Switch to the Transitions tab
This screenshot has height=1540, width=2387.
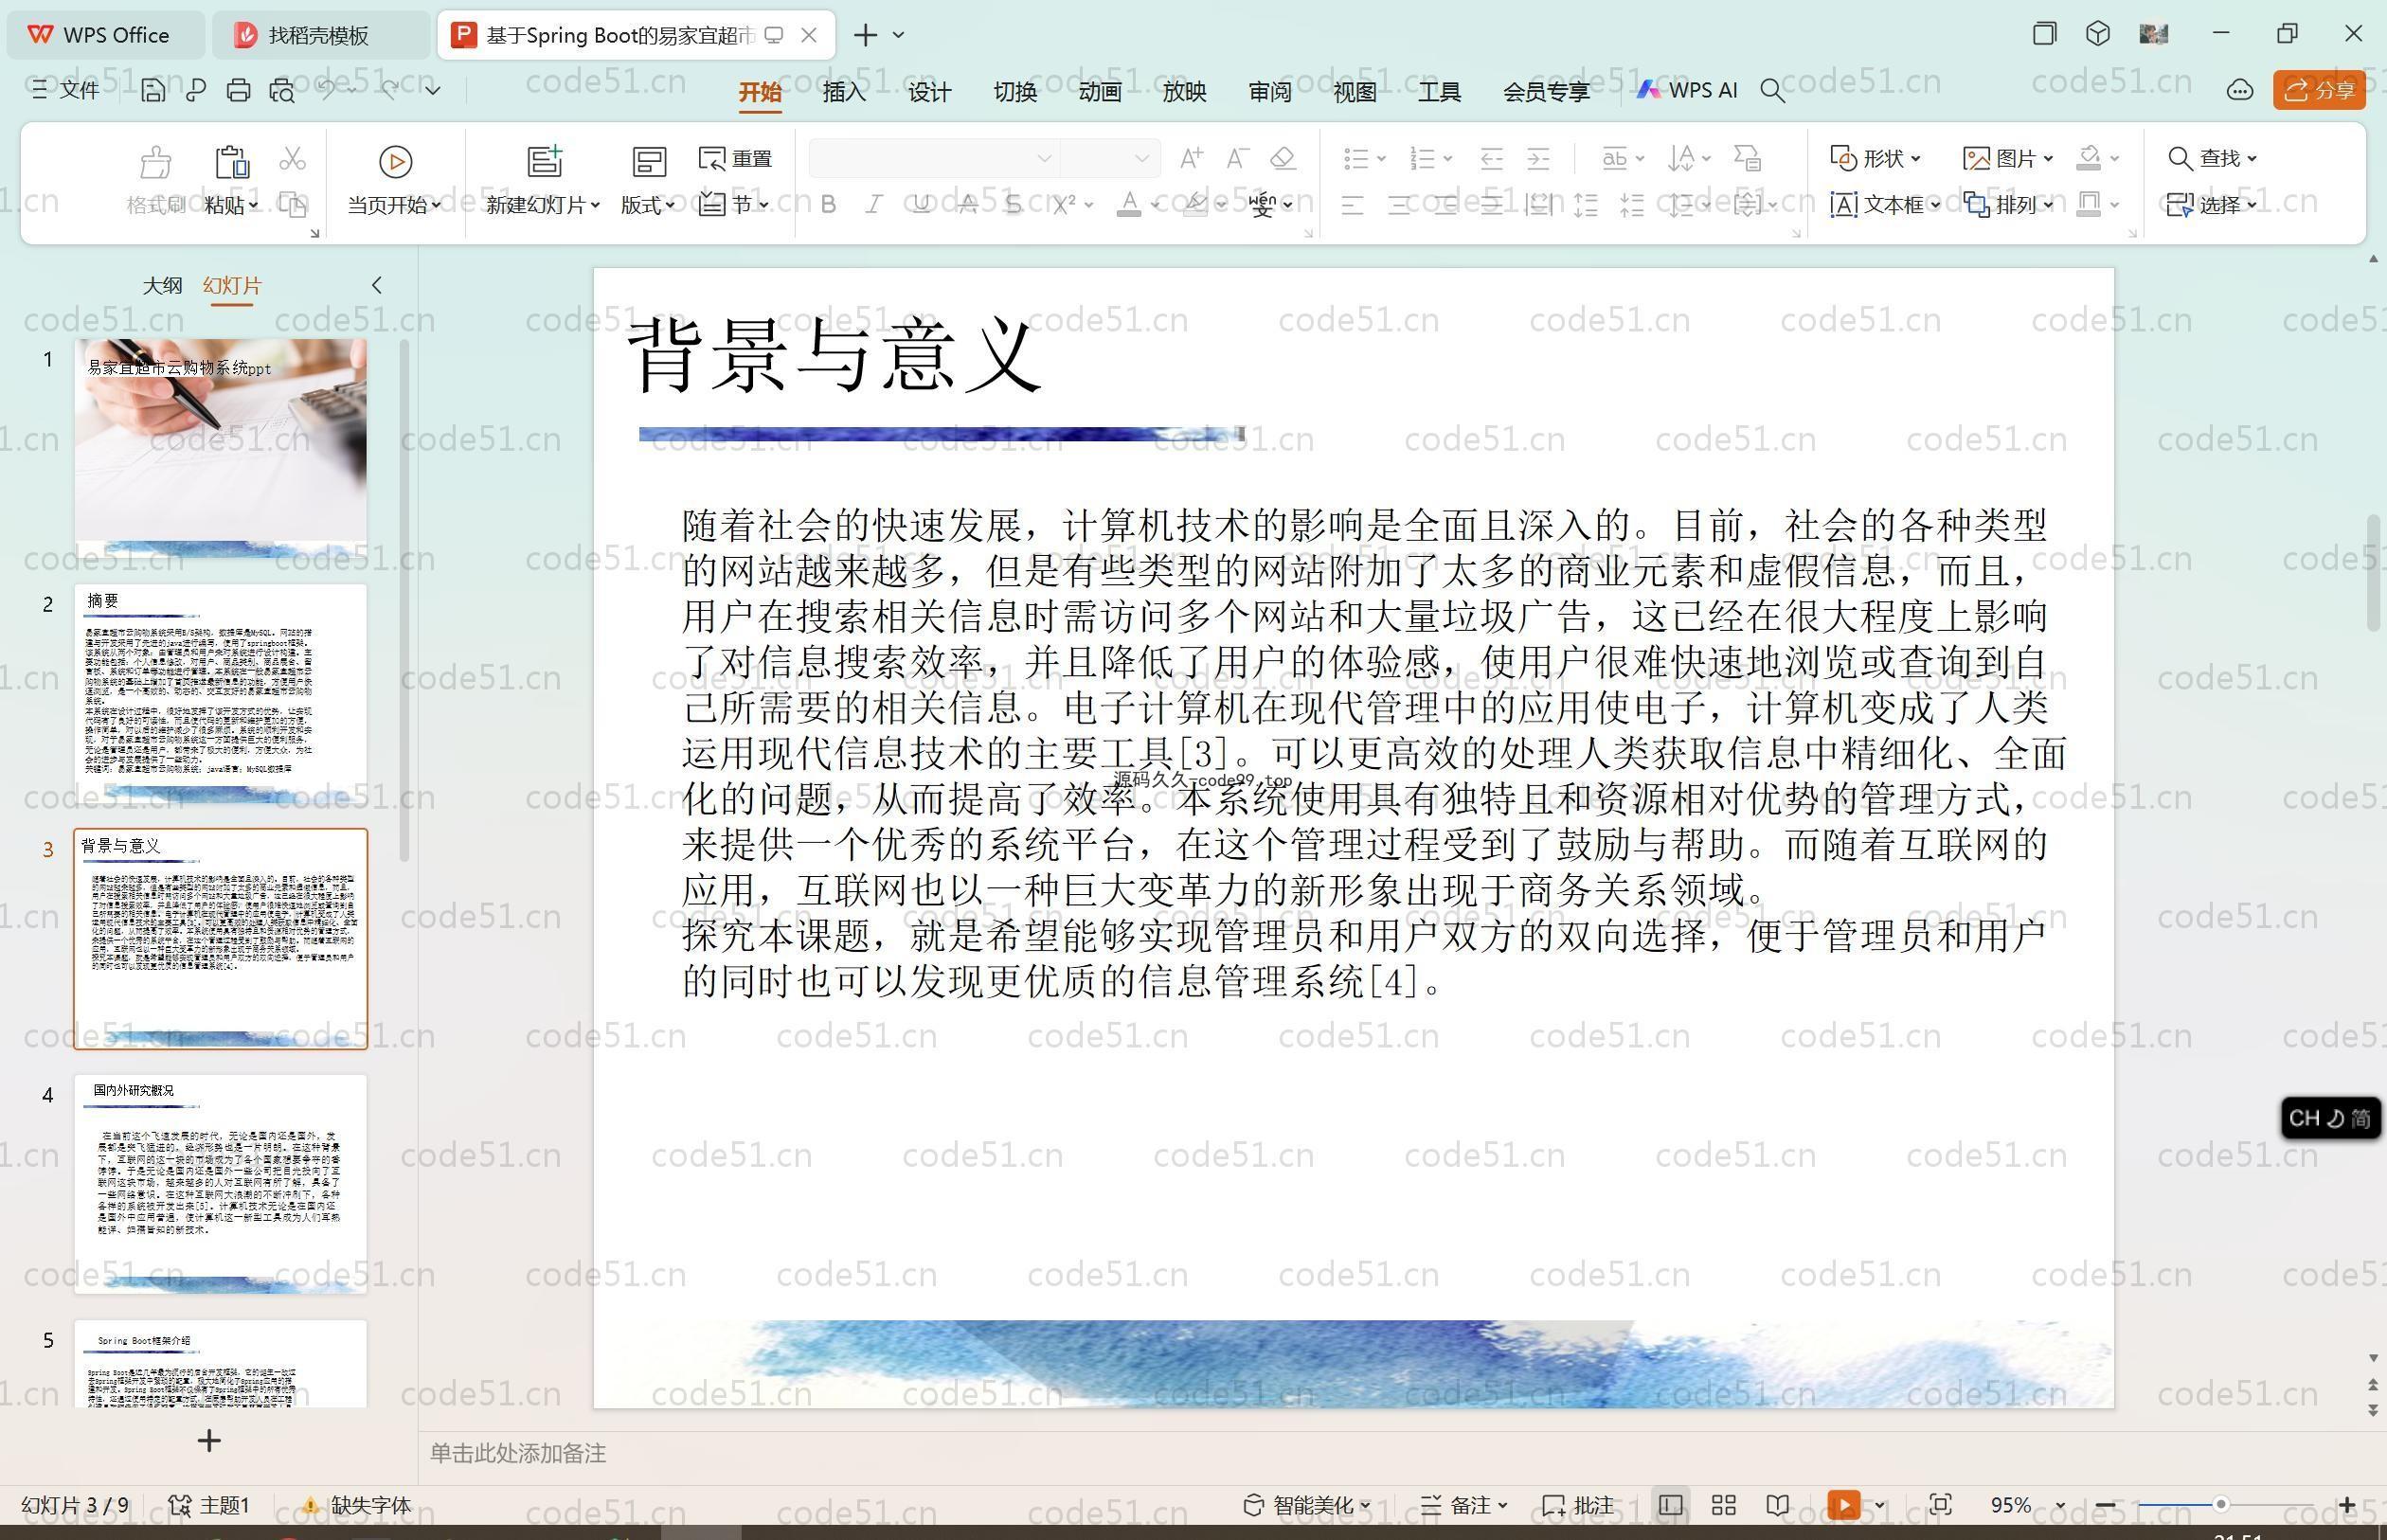coord(1015,92)
